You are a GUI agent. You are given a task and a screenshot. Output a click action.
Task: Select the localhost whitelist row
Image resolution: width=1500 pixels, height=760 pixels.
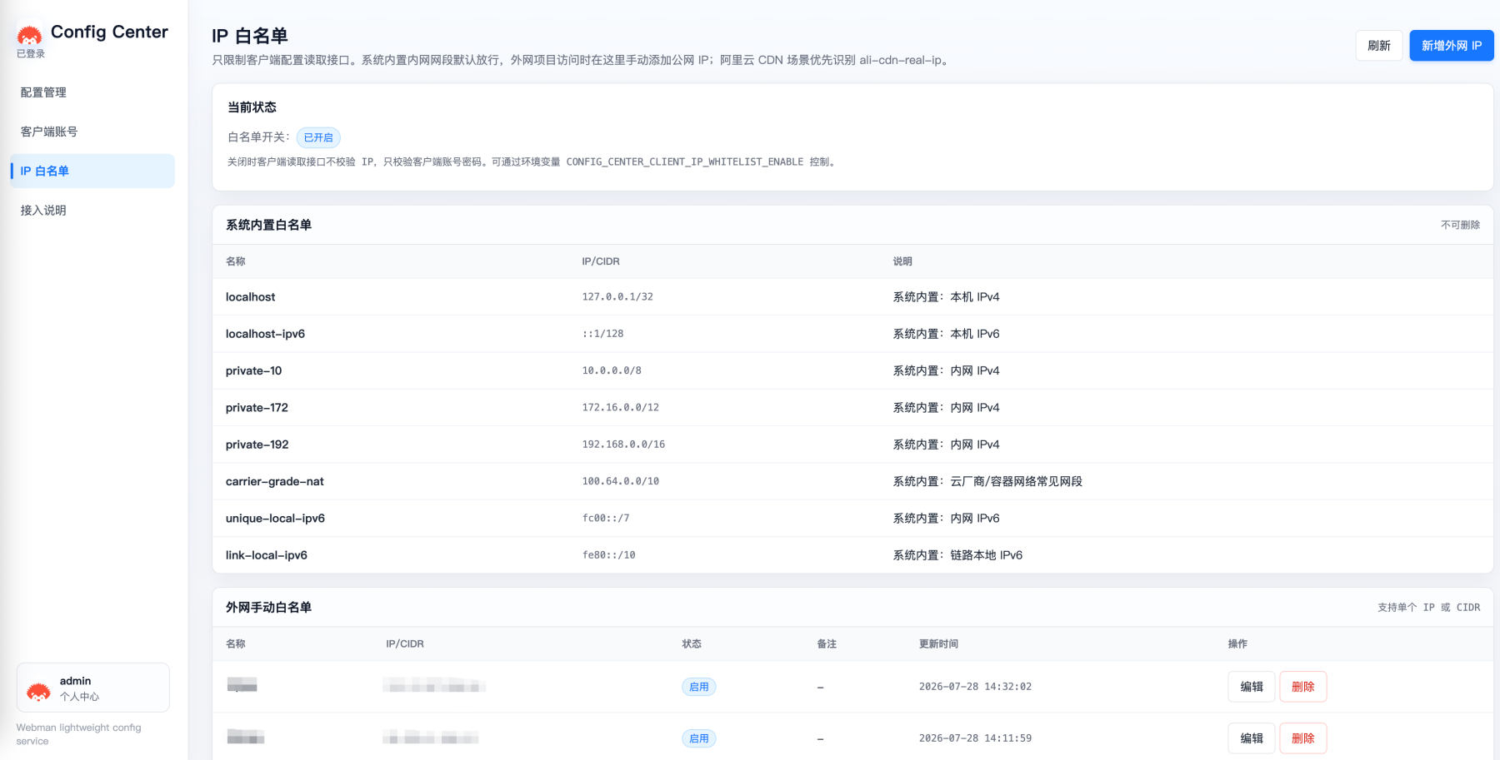(x=852, y=297)
